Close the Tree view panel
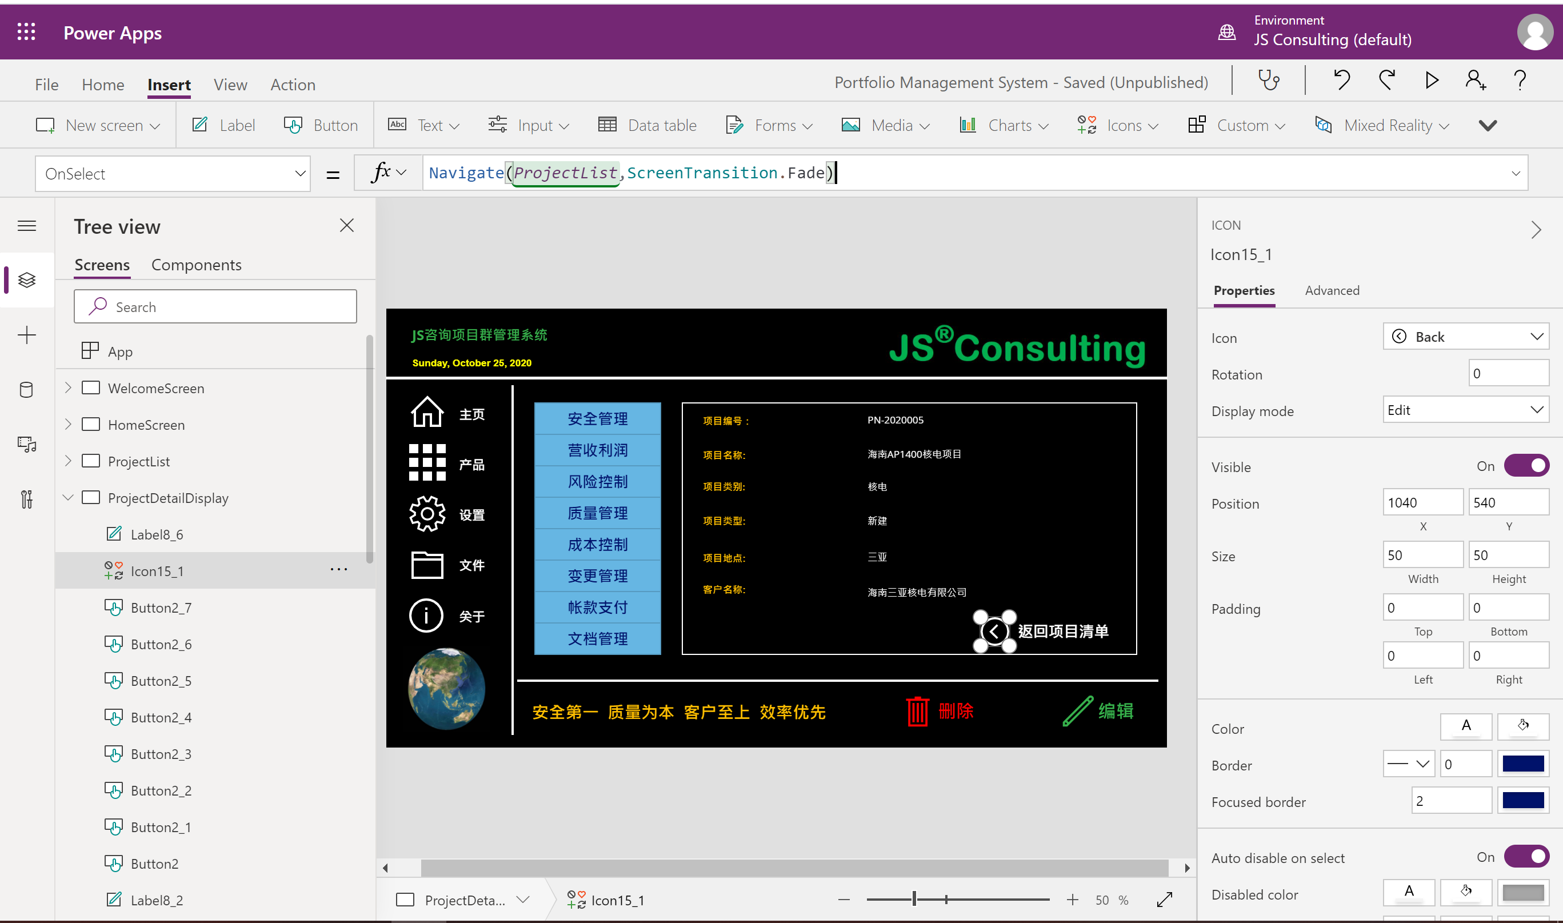This screenshot has height=923, width=1563. point(346,225)
